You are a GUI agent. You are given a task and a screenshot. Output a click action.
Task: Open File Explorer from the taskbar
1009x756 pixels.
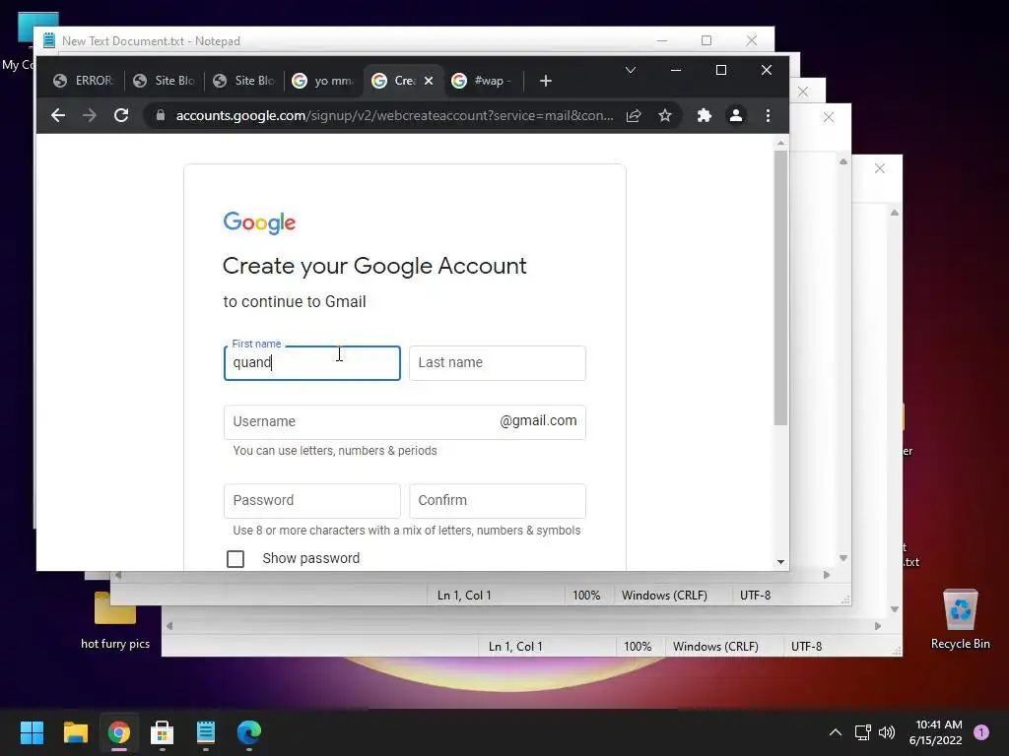pyautogui.click(x=75, y=732)
